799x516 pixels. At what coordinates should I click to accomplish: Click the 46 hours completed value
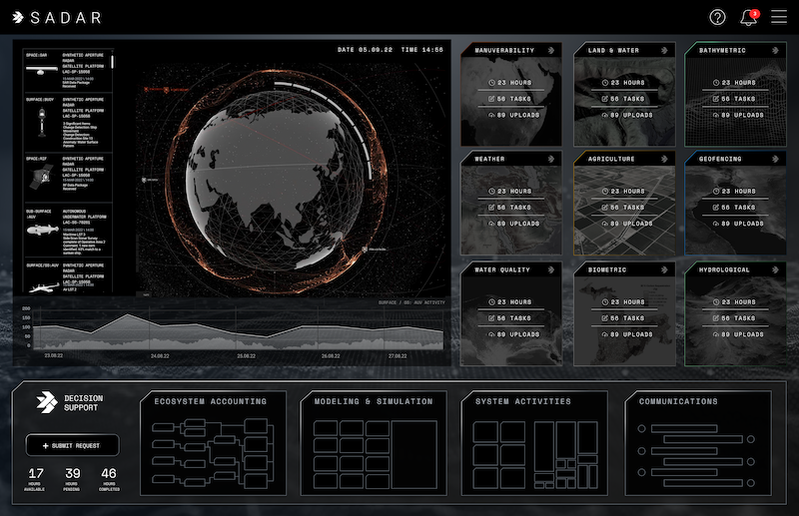tap(109, 474)
